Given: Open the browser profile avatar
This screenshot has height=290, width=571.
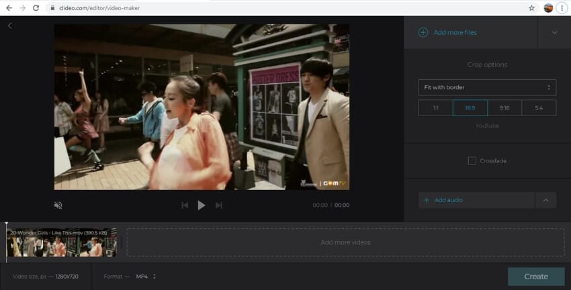Looking at the screenshot, I should tap(548, 7).
